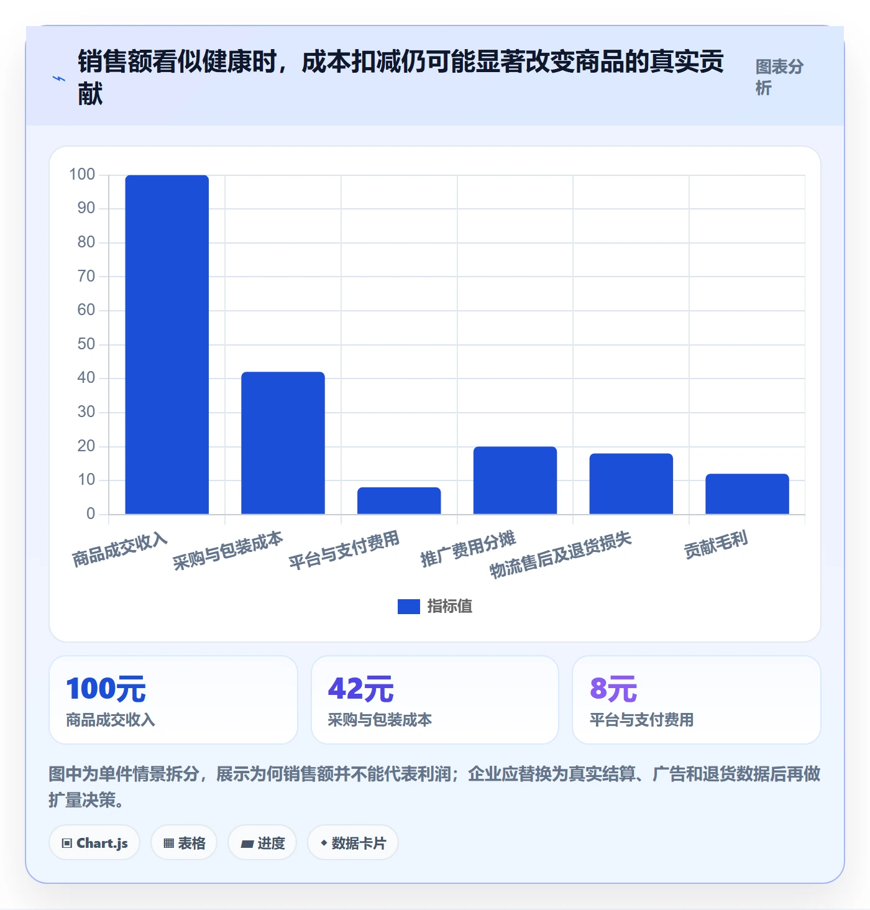Click the description paragraph starting with 图中为单件情景拆分
870x910 pixels.
435,787
